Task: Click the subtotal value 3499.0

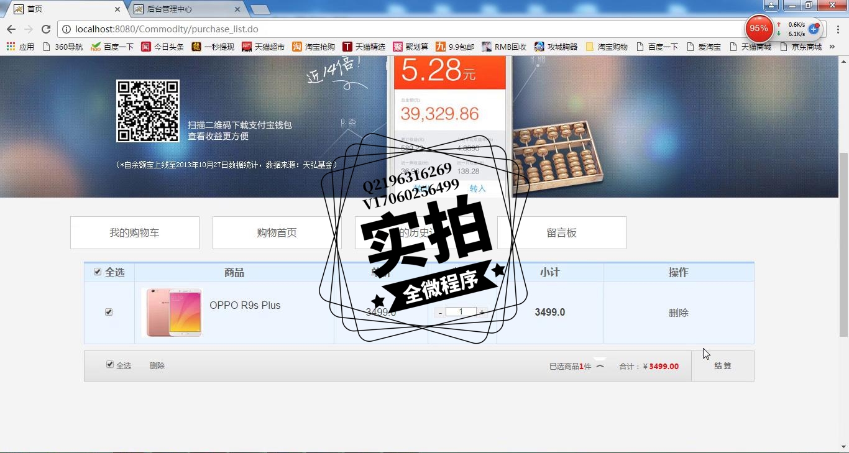Action: coord(550,313)
